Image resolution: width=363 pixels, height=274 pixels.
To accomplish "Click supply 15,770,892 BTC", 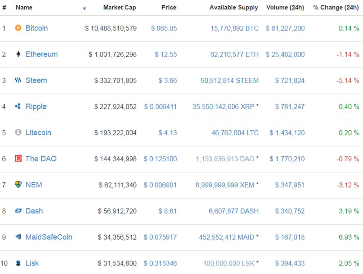I will coord(235,28).
